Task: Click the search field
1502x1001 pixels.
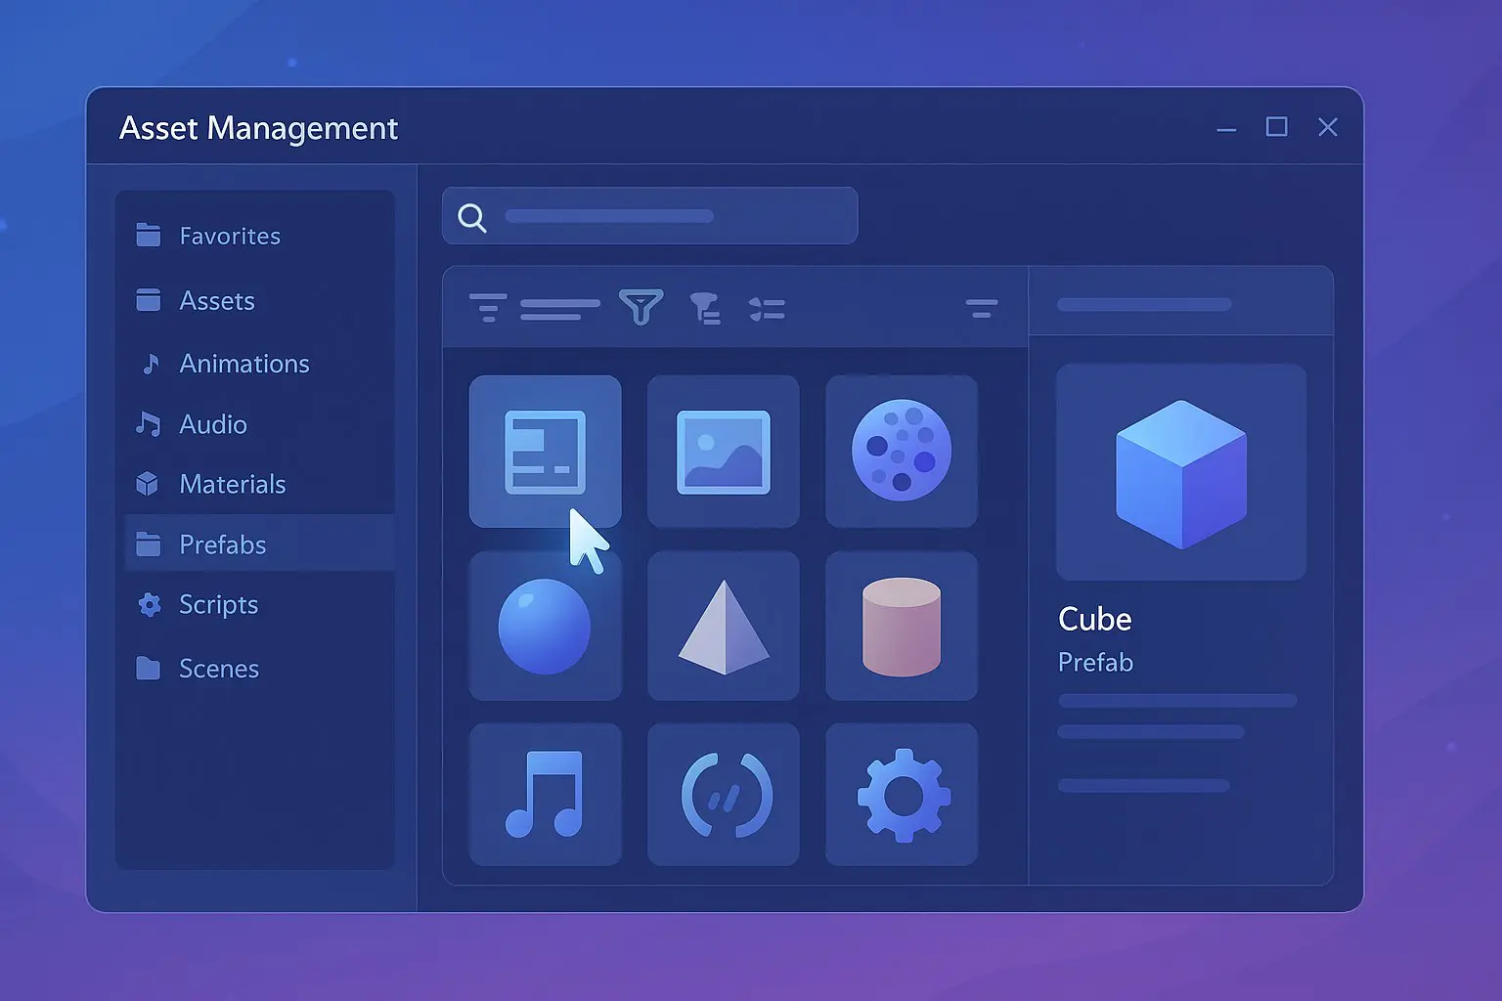Action: [x=649, y=216]
